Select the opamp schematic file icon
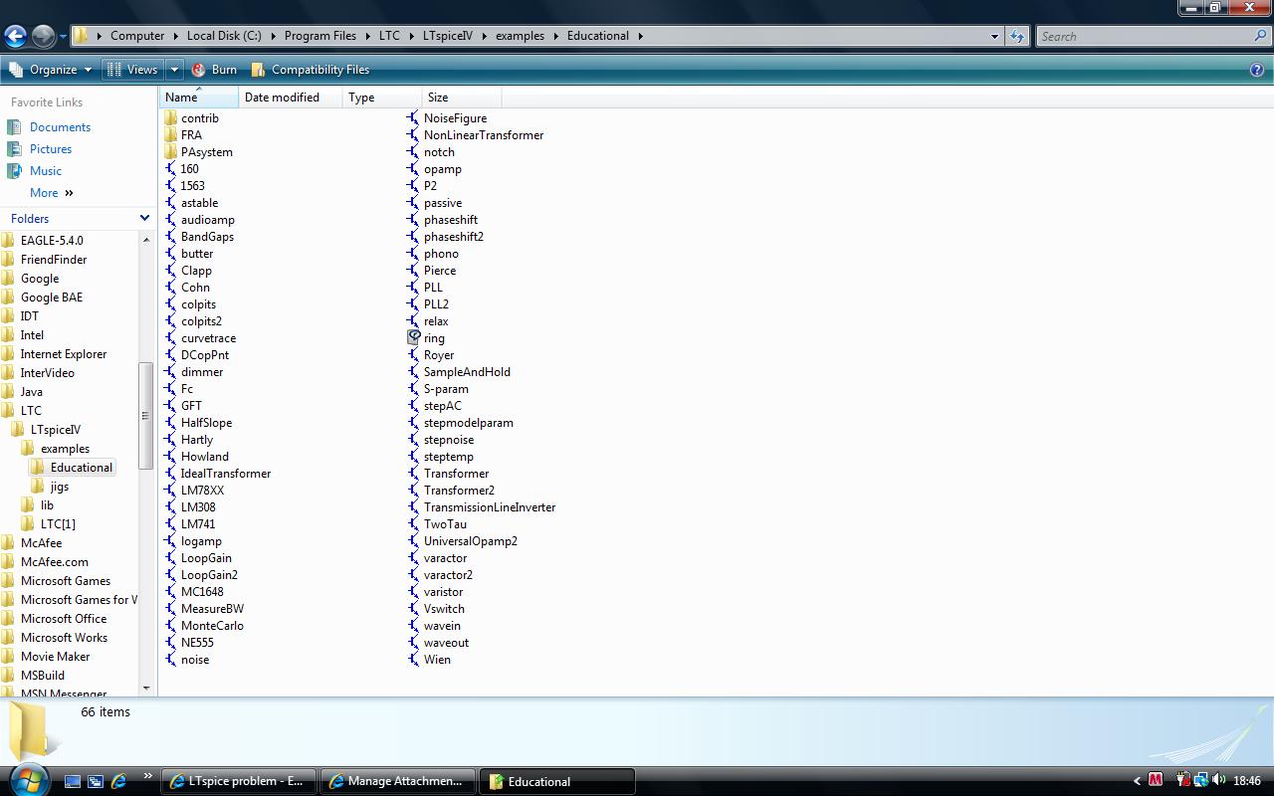This screenshot has width=1274, height=796. pos(414,169)
